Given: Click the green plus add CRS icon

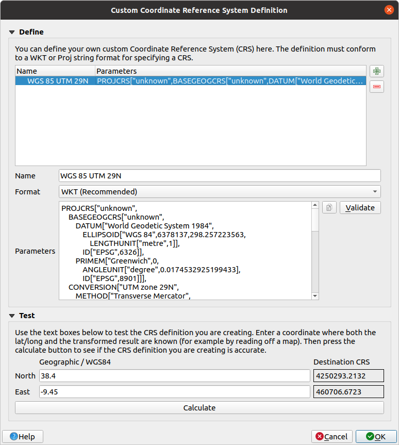Looking at the screenshot, I should tap(377, 72).
